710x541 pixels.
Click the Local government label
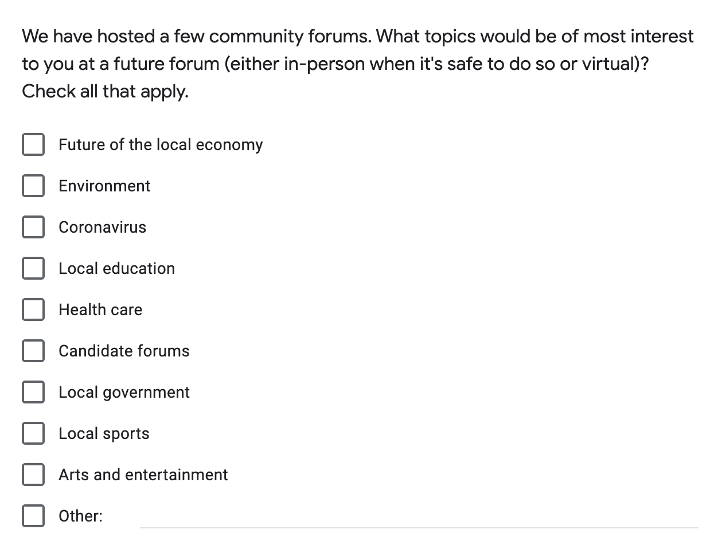pos(124,393)
